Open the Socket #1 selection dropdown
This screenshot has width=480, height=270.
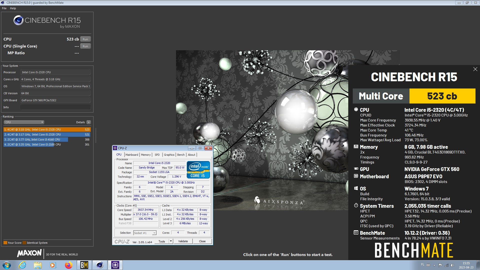click(145, 233)
